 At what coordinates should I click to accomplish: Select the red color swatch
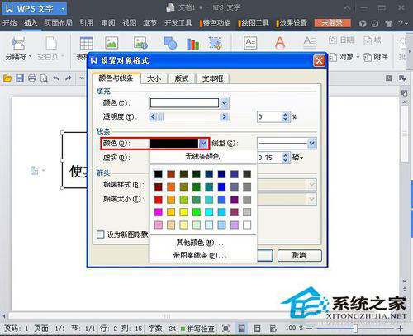[159, 199]
